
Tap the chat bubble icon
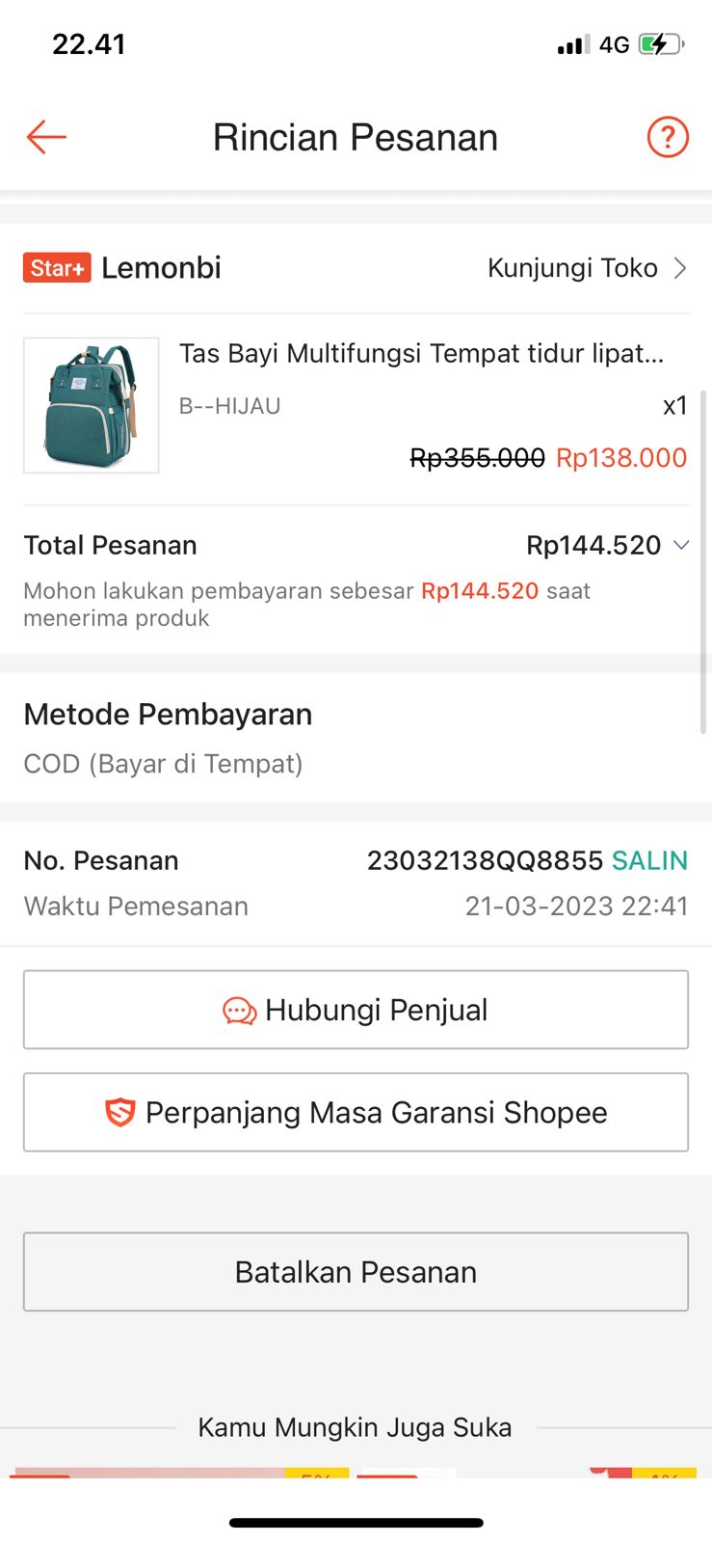pyautogui.click(x=239, y=1011)
